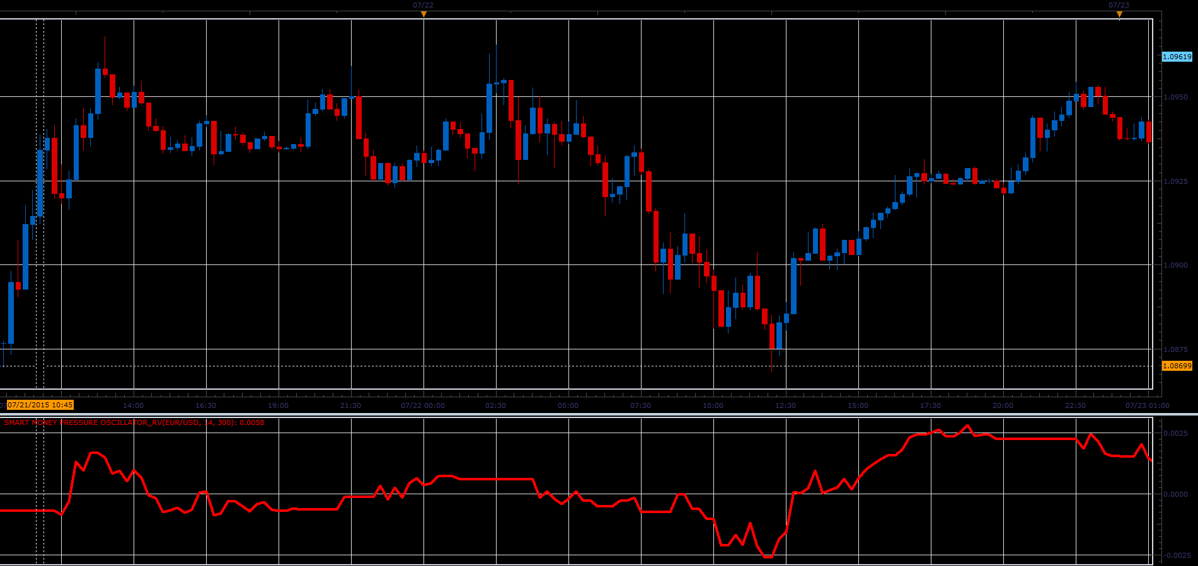Click the 21:30 time axis label
This screenshot has width=1198, height=566.
351,405
